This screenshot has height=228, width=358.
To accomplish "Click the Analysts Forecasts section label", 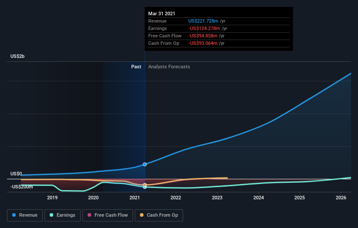I will [169, 67].
